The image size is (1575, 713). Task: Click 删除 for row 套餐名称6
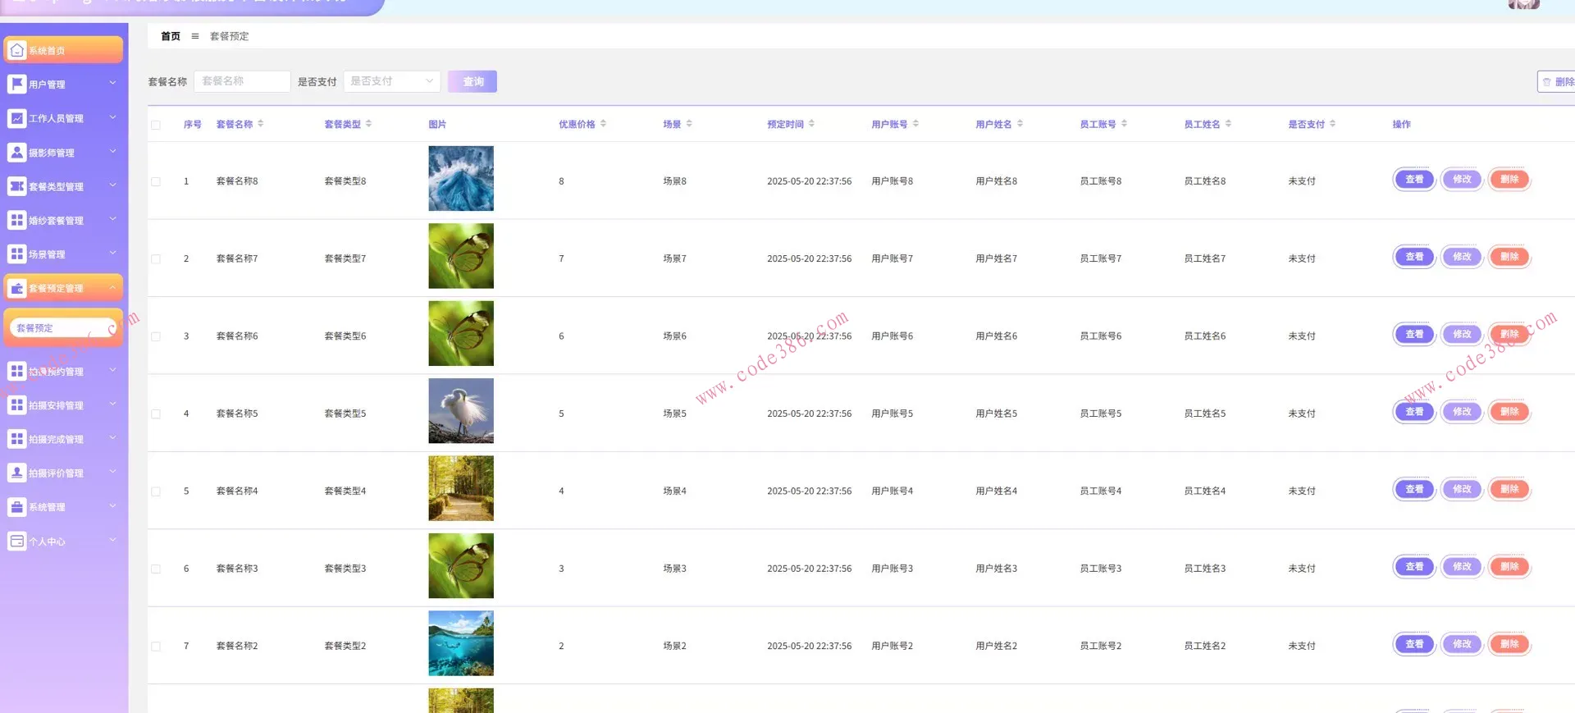(x=1509, y=334)
